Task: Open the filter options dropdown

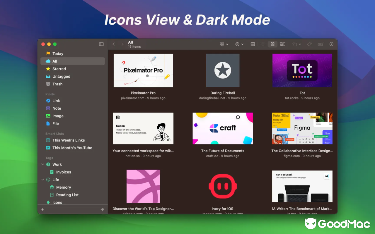Action: pos(239,44)
